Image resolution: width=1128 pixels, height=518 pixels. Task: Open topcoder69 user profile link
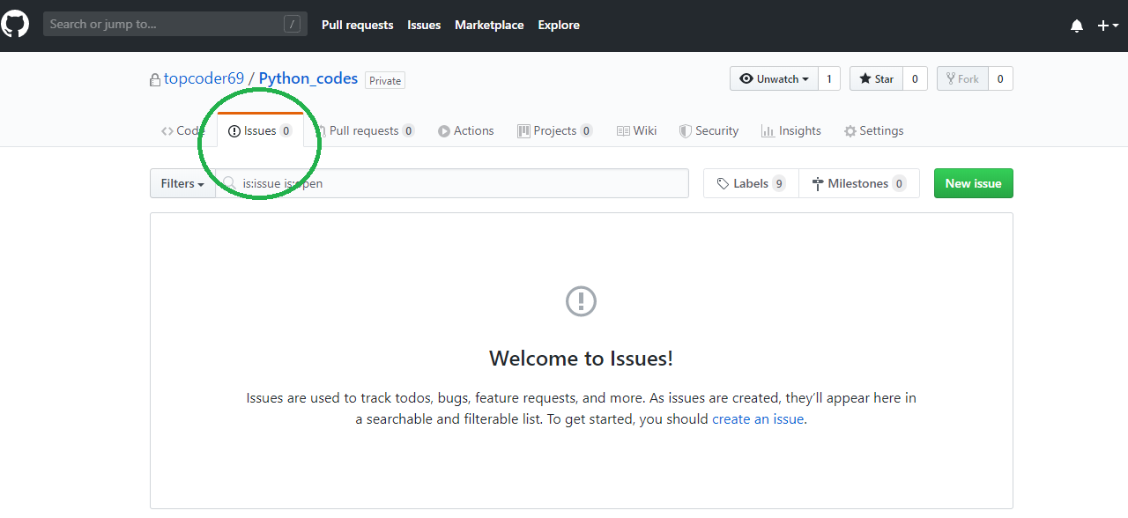coord(204,78)
